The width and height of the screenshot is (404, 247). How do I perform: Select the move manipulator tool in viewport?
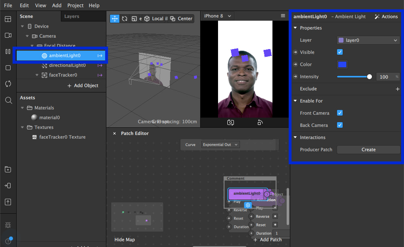tap(115, 19)
